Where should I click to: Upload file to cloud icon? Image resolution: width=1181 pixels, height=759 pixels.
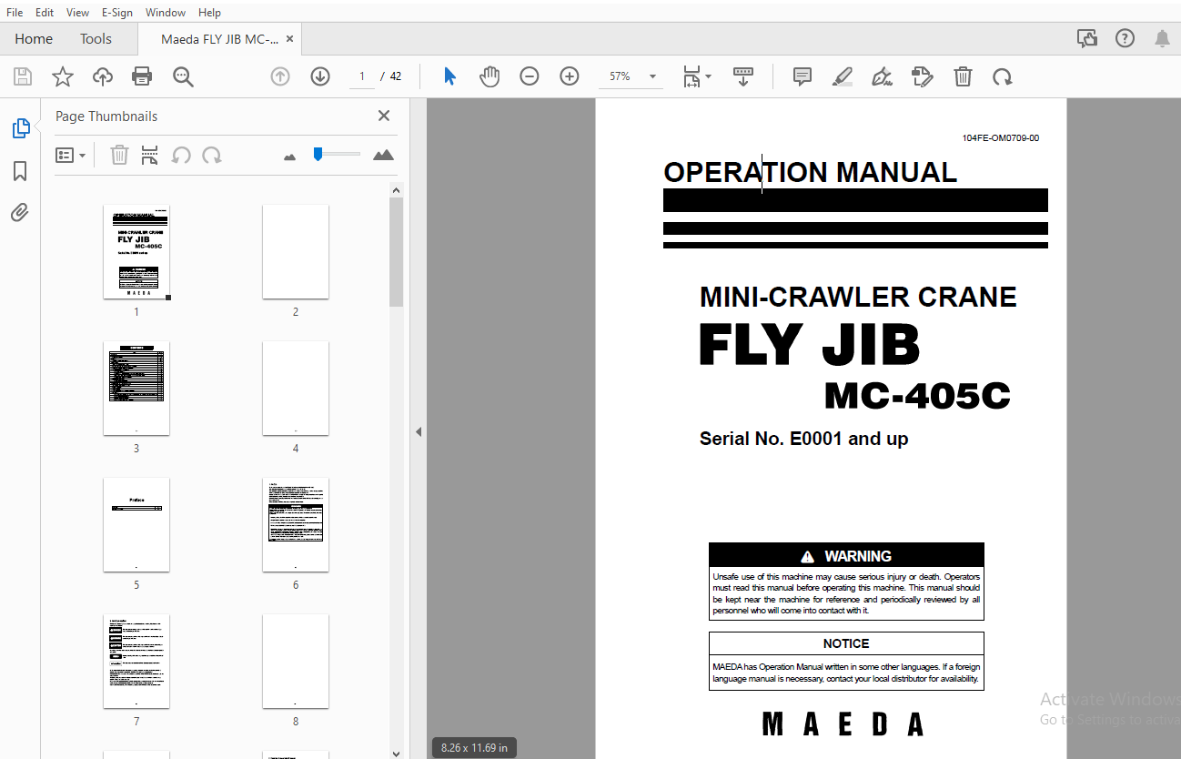[x=103, y=76]
